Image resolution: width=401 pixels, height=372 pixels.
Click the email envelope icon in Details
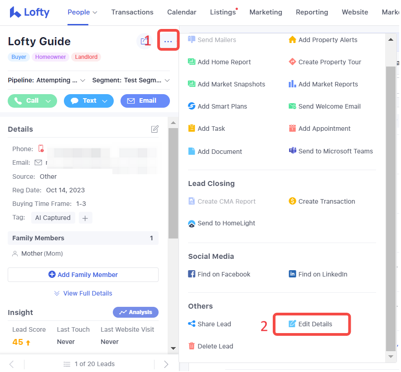[x=39, y=162]
